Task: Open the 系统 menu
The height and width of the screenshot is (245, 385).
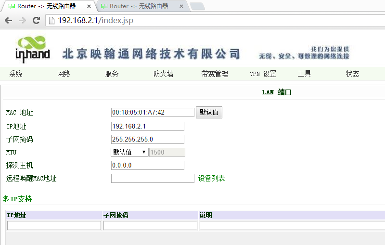Action: click(x=16, y=74)
